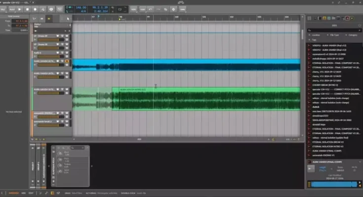Image resolution: width=363 pixels, height=197 pixels.
Task: Expand the Location filter in browser
Action: [316, 35]
